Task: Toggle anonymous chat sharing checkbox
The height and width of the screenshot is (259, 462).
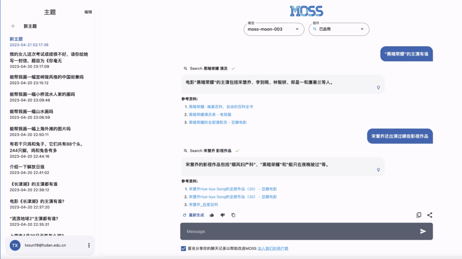Action: pos(183,248)
